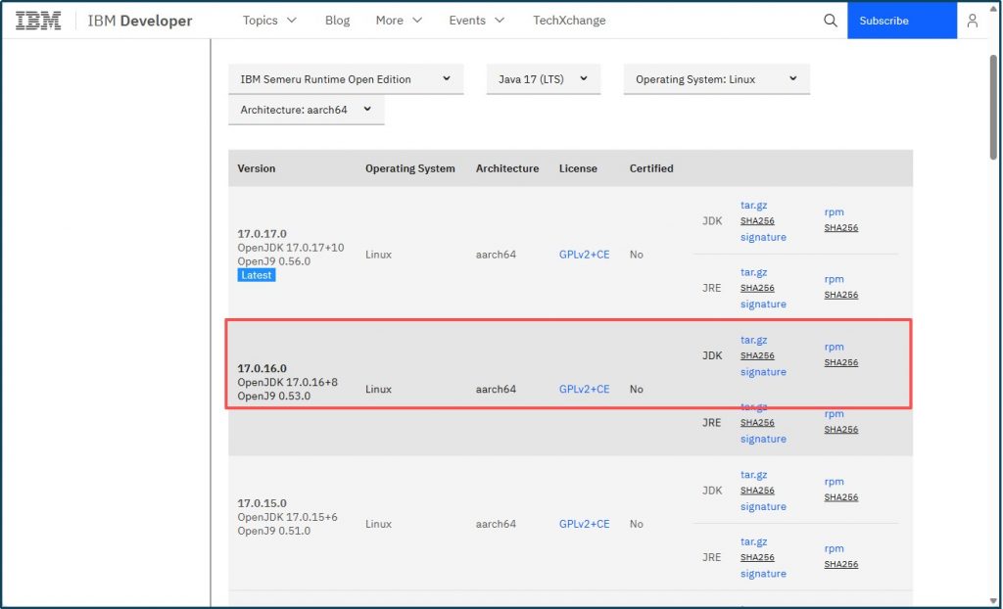
Task: Open the Operating System: Linux dropdown
Action: (716, 79)
